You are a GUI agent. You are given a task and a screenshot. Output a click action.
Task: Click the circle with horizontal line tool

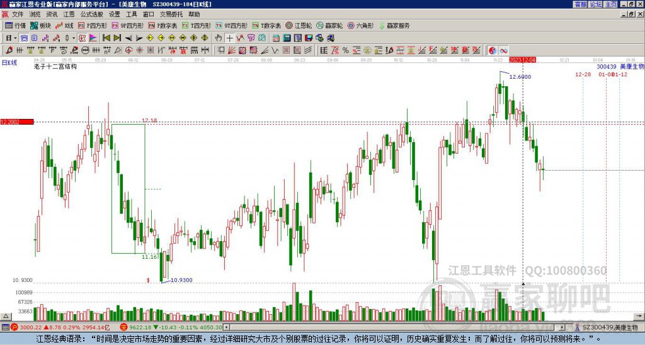click(x=85, y=50)
